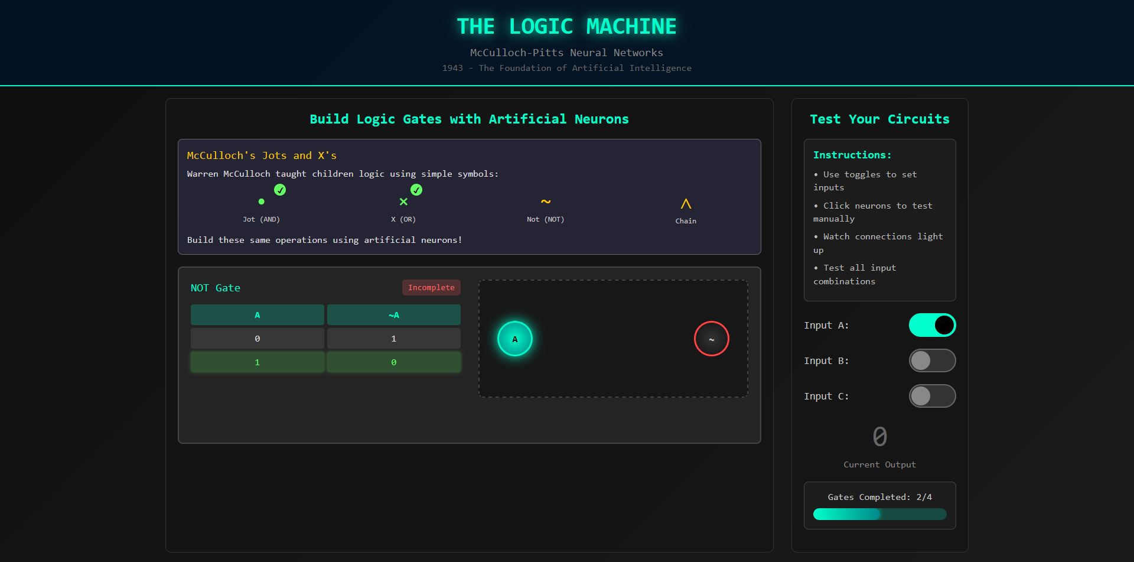1134x562 pixels.
Task: Click "Warren McCulloch taught children logic" sentence
Action: [343, 174]
